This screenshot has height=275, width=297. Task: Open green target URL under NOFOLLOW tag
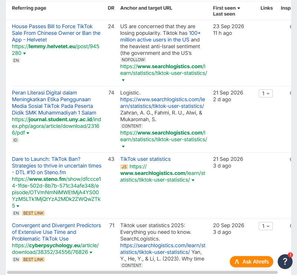pyautogui.click(x=164, y=70)
